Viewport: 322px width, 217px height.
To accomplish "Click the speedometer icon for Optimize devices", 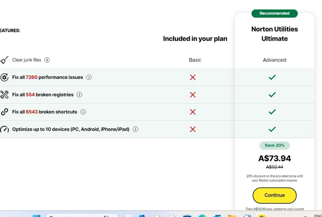I will 4,129.
